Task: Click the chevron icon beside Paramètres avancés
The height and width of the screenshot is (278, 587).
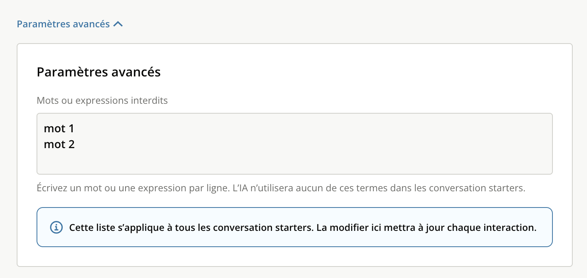Action: pyautogui.click(x=118, y=24)
